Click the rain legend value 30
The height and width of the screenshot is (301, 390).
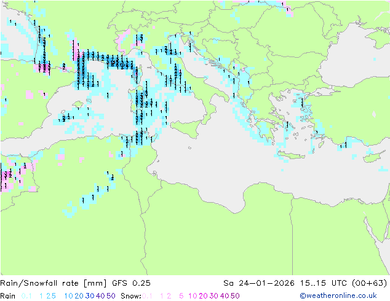[x=90, y=296]
